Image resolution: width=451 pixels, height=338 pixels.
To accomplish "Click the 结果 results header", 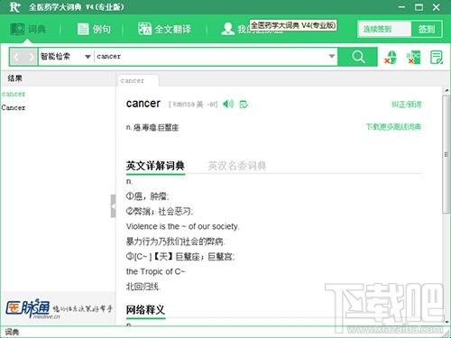I will pyautogui.click(x=14, y=78).
